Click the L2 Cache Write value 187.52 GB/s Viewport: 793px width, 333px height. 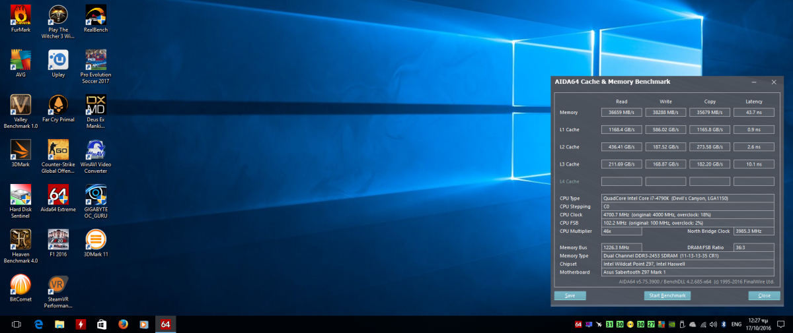[665, 146]
